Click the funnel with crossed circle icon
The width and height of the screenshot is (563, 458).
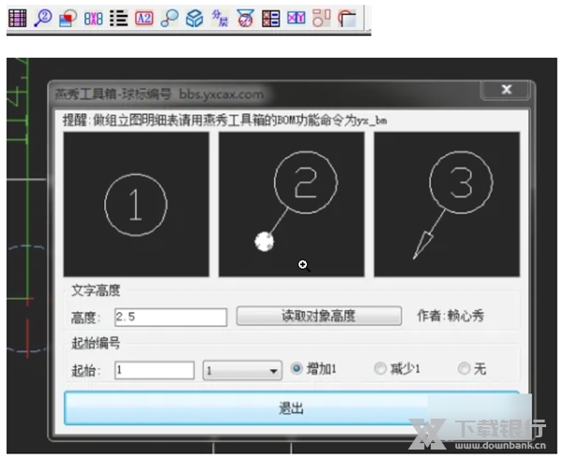point(245,19)
